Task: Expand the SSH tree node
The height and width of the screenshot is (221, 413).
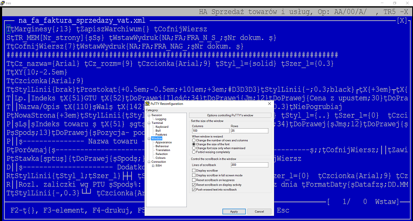Action: click(x=153, y=166)
